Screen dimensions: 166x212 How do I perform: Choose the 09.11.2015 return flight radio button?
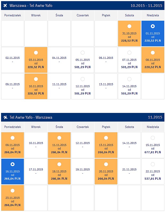(12, 138)
